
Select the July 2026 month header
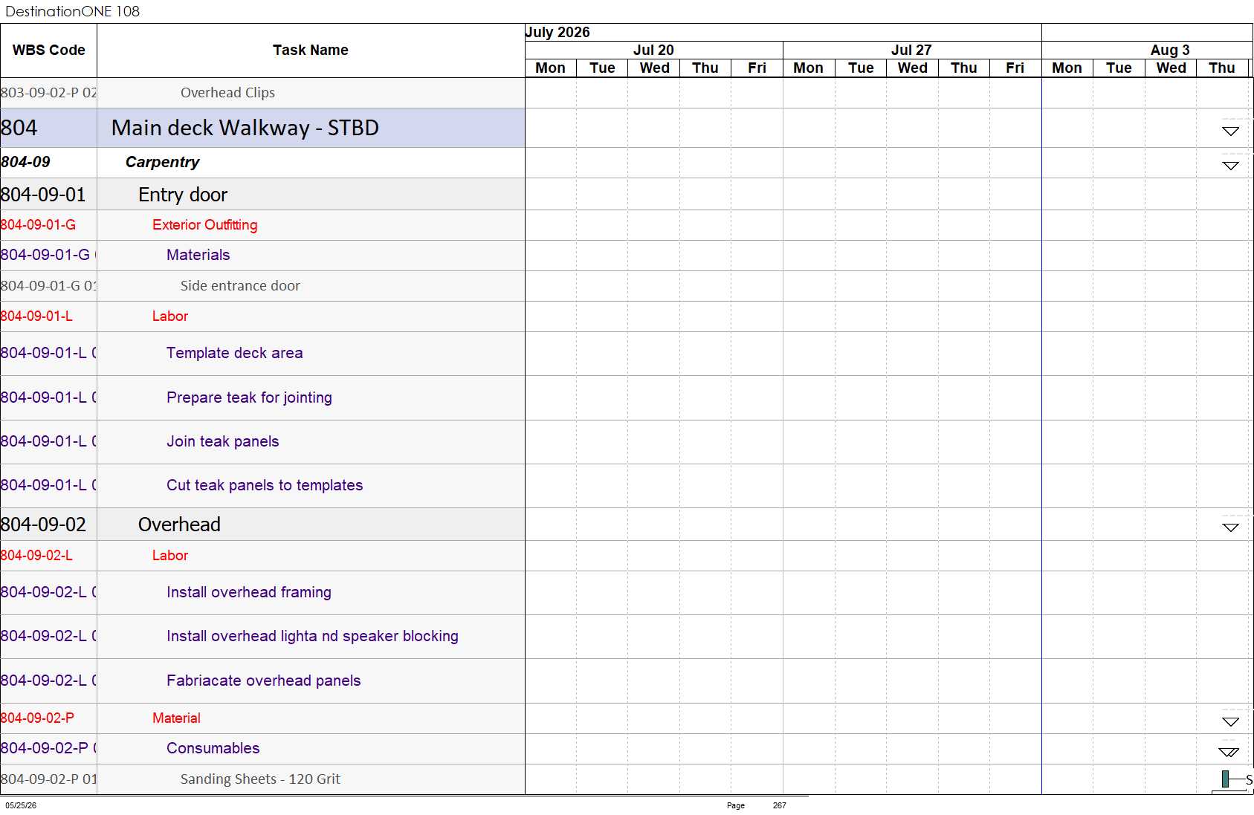(x=783, y=32)
